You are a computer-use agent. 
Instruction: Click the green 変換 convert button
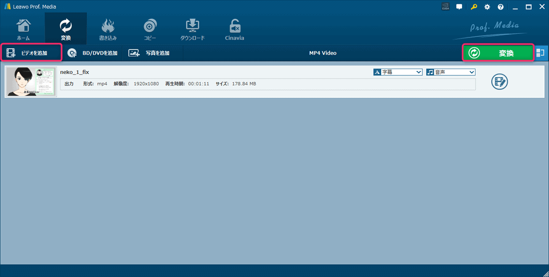point(498,53)
